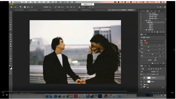Screen dimensions: 176x99
Task: Hide the 组 1 group layer
Action: click(141, 85)
